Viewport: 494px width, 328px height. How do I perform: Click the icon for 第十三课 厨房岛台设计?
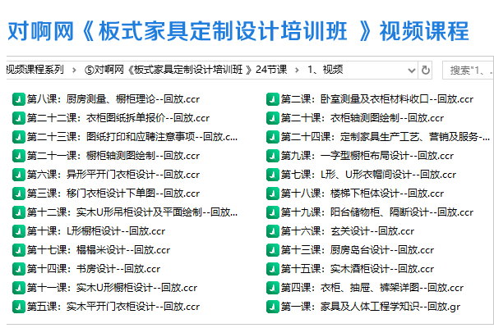pyautogui.click(x=273, y=250)
